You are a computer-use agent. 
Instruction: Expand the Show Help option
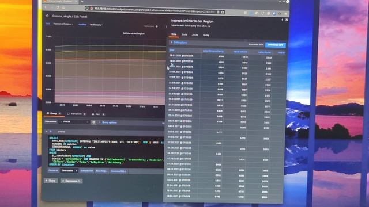(101, 171)
